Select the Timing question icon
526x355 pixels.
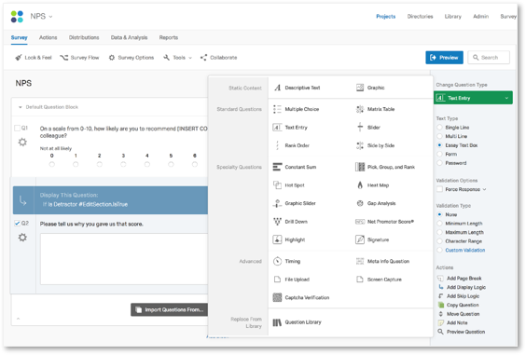pyautogui.click(x=277, y=261)
